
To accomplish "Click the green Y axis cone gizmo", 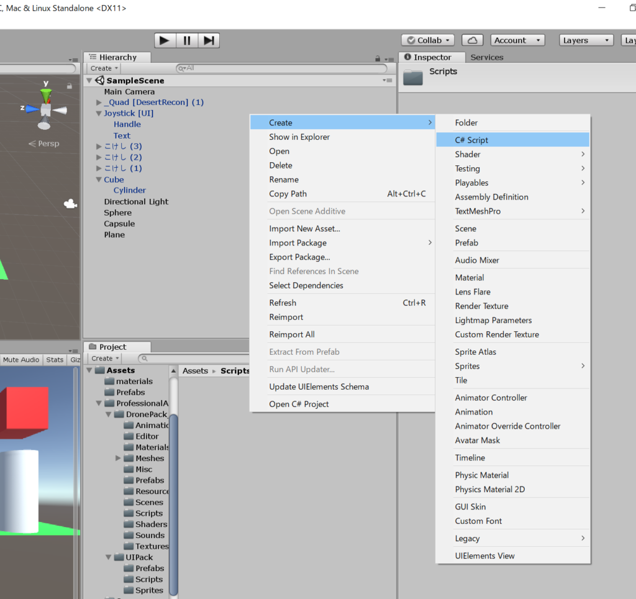I will 45,94.
